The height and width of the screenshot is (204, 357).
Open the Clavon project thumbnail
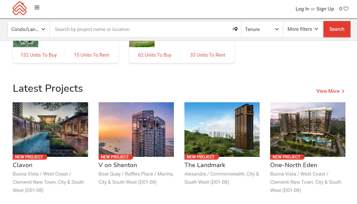[50, 129]
